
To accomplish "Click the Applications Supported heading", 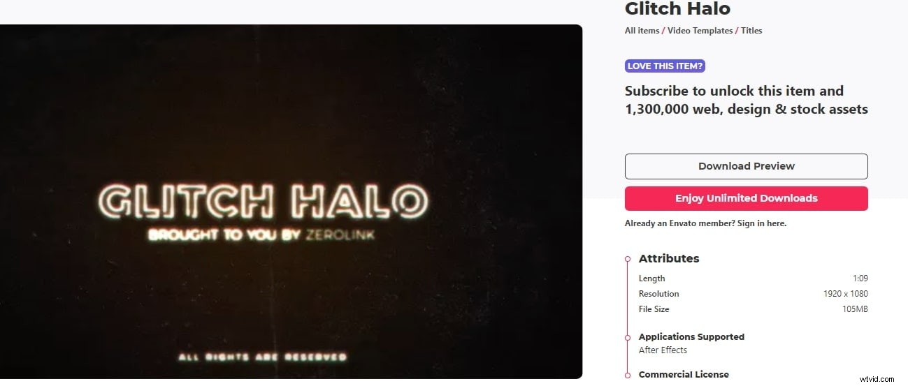I will coord(691,336).
